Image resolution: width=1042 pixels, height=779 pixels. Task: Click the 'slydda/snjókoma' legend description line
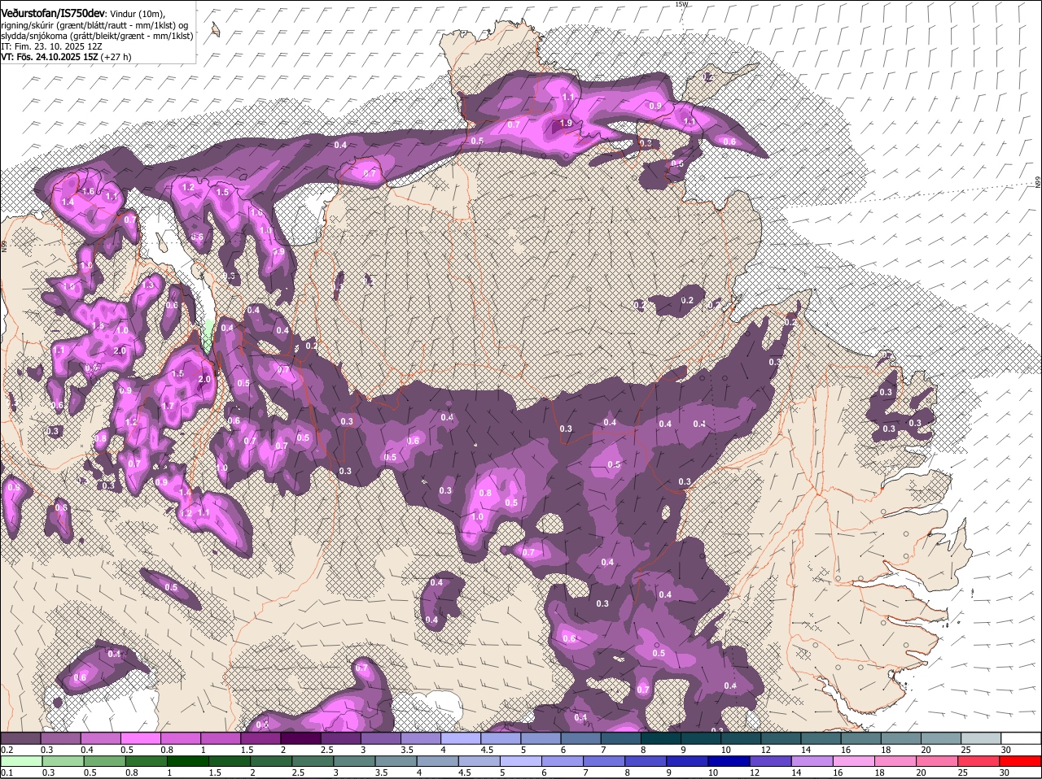[x=97, y=36]
